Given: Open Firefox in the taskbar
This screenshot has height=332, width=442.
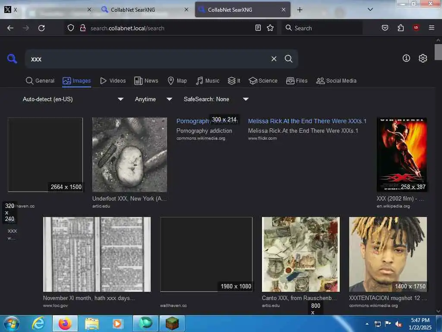Looking at the screenshot, I should pos(65,323).
